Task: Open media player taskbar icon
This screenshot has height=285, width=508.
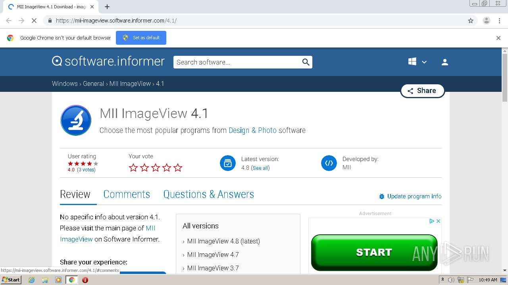Action: 58,280
